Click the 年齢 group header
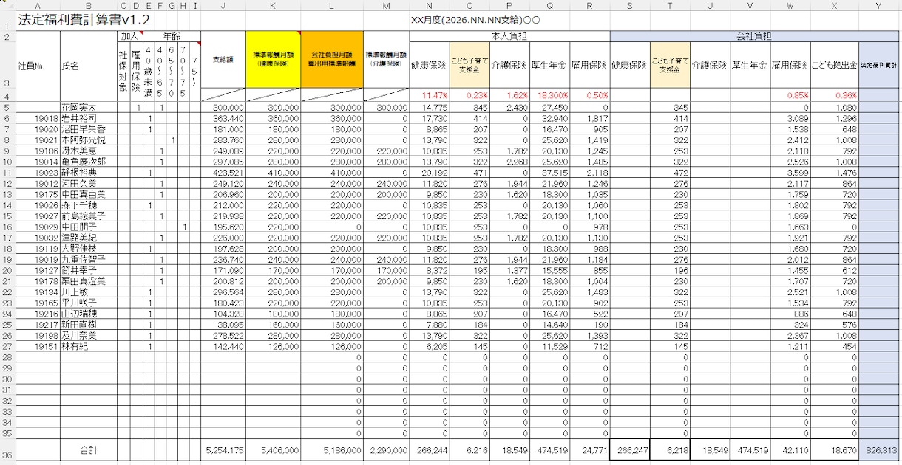902x465 pixels. 171,35
